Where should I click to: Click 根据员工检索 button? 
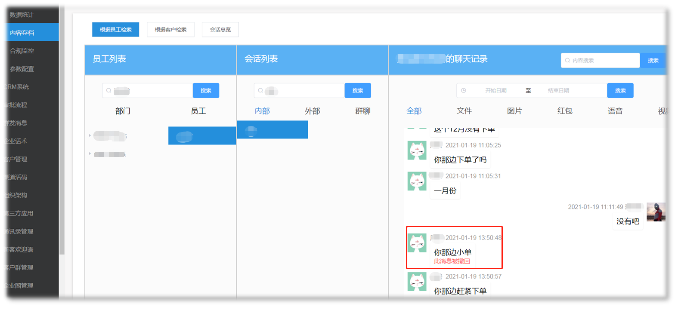click(115, 30)
